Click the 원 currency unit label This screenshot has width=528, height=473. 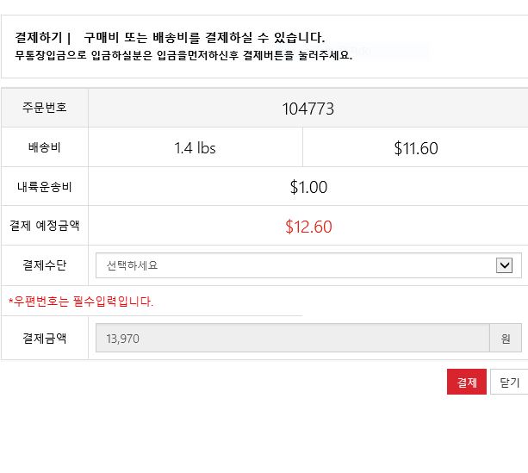(506, 339)
